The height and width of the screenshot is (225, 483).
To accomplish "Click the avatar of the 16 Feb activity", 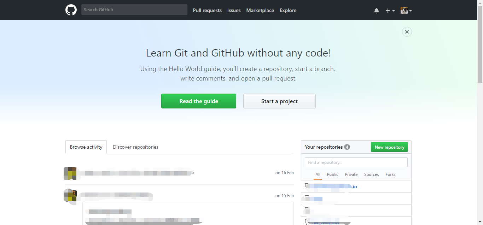I will point(70,173).
